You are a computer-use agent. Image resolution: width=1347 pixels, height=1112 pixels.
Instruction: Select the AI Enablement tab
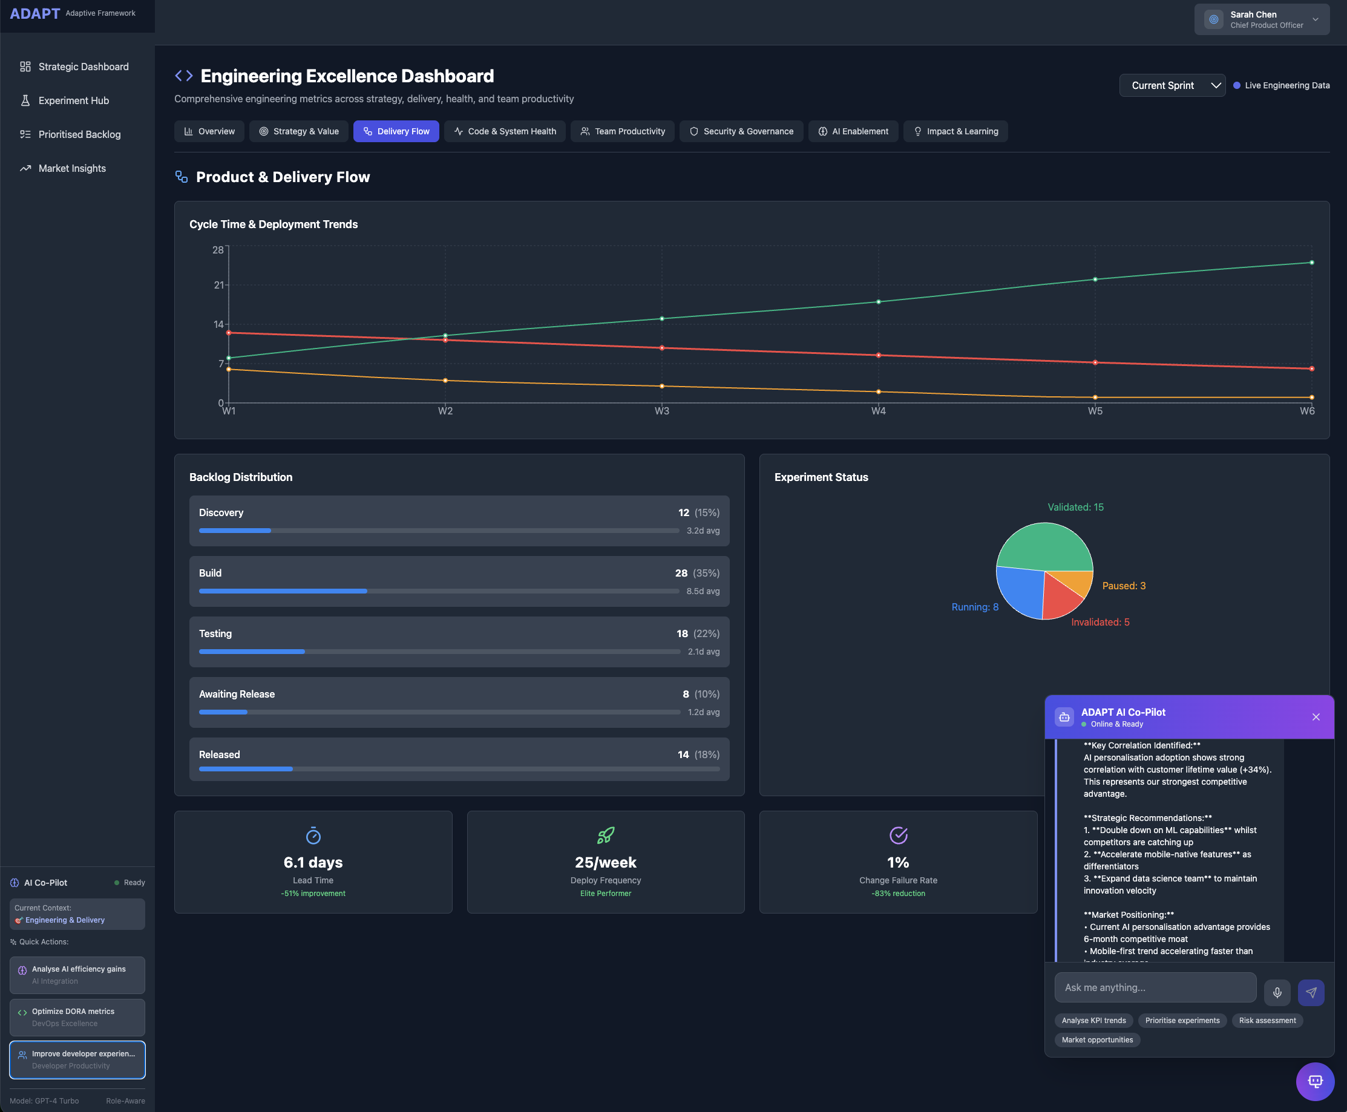853,131
